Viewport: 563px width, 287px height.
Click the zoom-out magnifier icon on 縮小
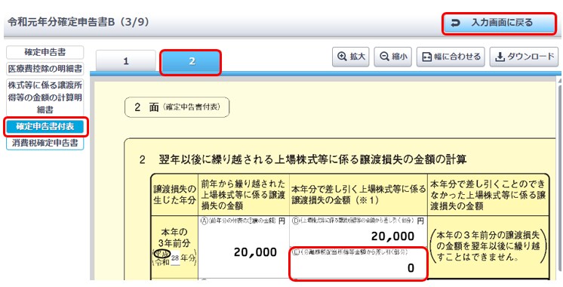pos(384,57)
